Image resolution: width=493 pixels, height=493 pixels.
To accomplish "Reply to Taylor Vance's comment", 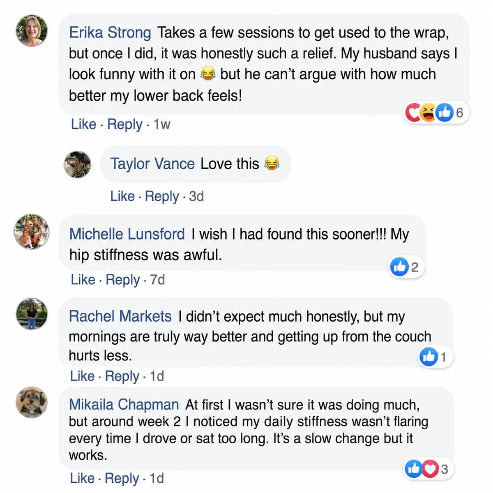I will click(x=162, y=196).
